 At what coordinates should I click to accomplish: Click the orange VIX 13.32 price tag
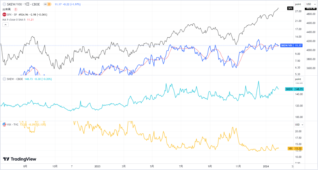pos(295,149)
